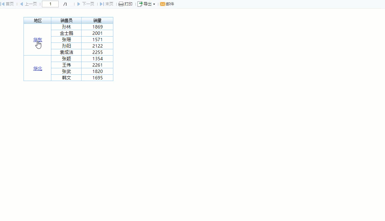The height and width of the screenshot is (221, 385).
Task: Open the 华东 region link
Action: [38, 40]
